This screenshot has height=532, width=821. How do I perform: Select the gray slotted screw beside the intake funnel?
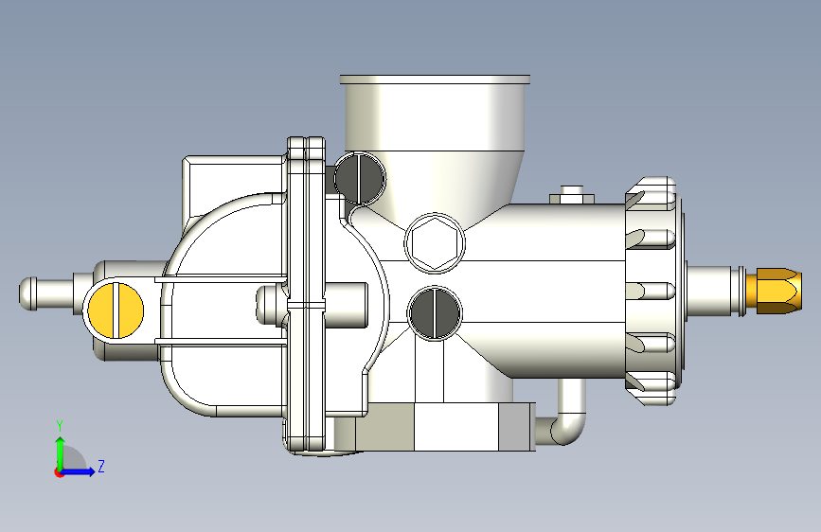pyautogui.click(x=359, y=178)
